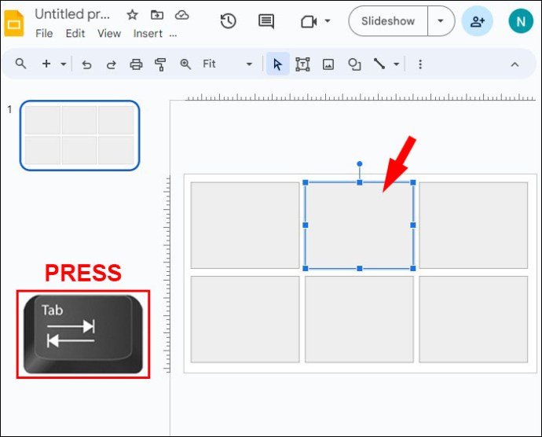Viewport: 542px width, 437px height.
Task: Insert an image from toolbar
Action: [x=328, y=64]
